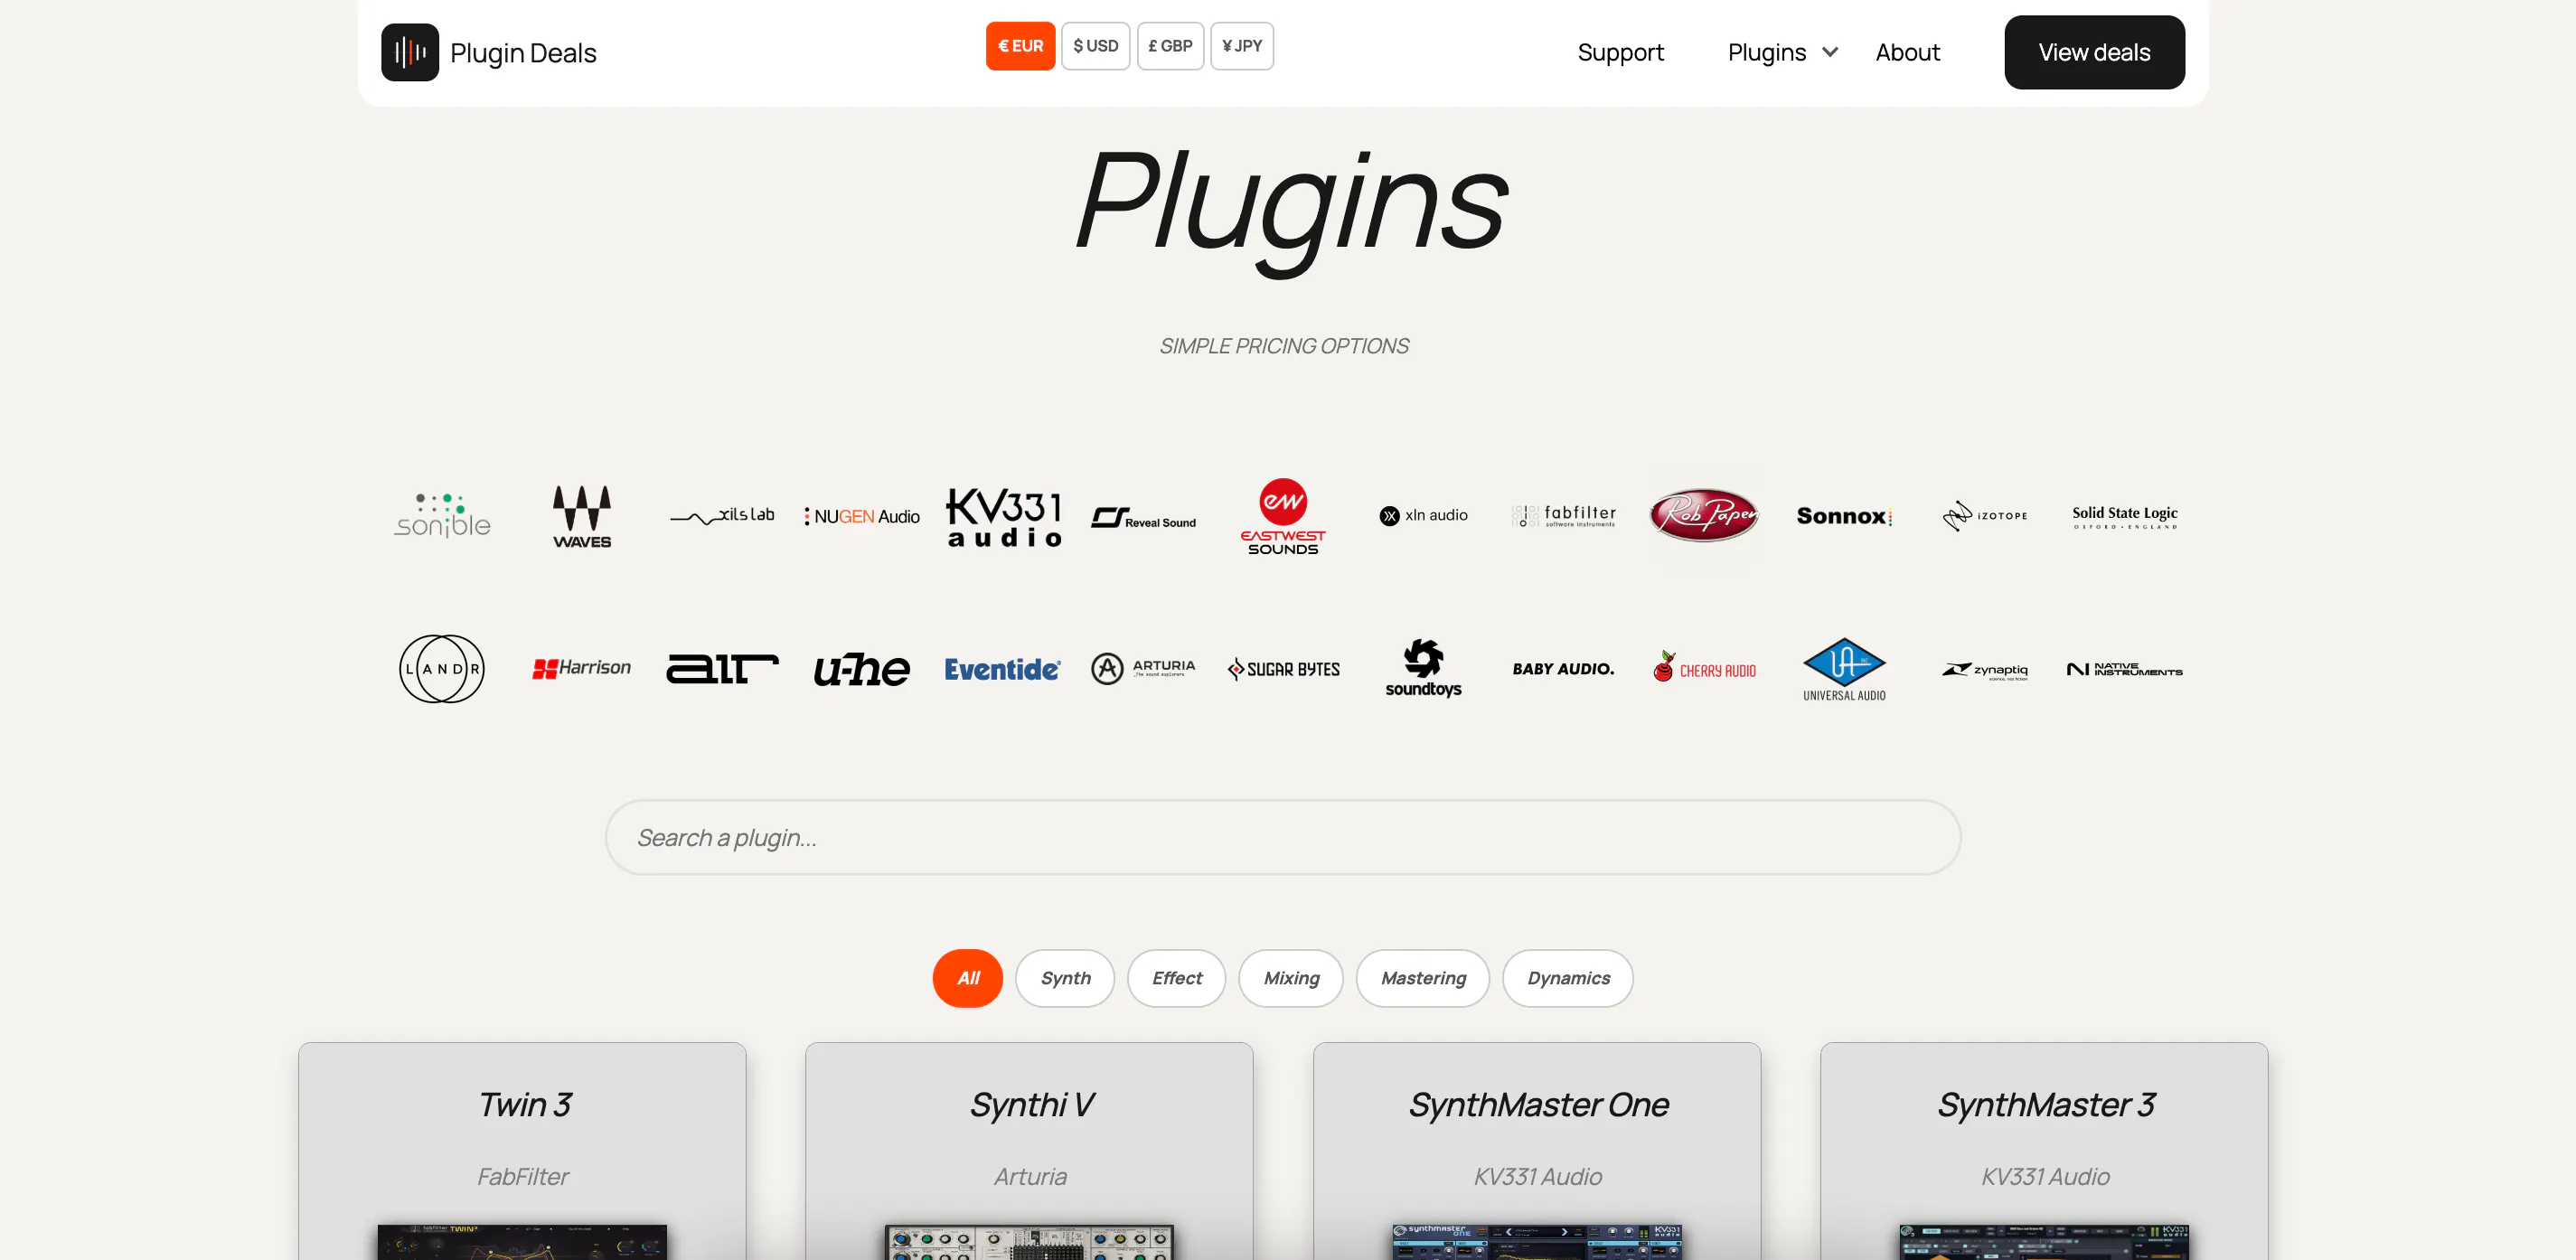Click the AIR brand logo
This screenshot has width=2576, height=1260.
[x=722, y=668]
